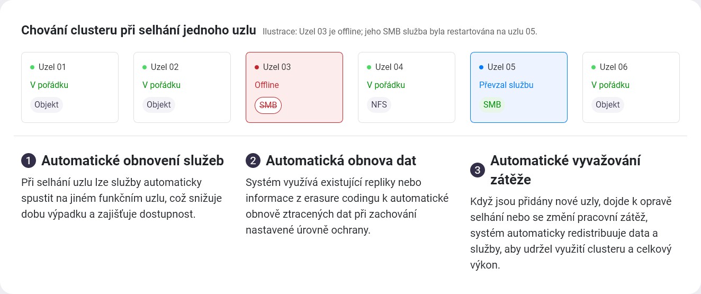701x294 pixels.
Task: Click the Objekt tag on Uzel 01
Action: [x=47, y=105]
